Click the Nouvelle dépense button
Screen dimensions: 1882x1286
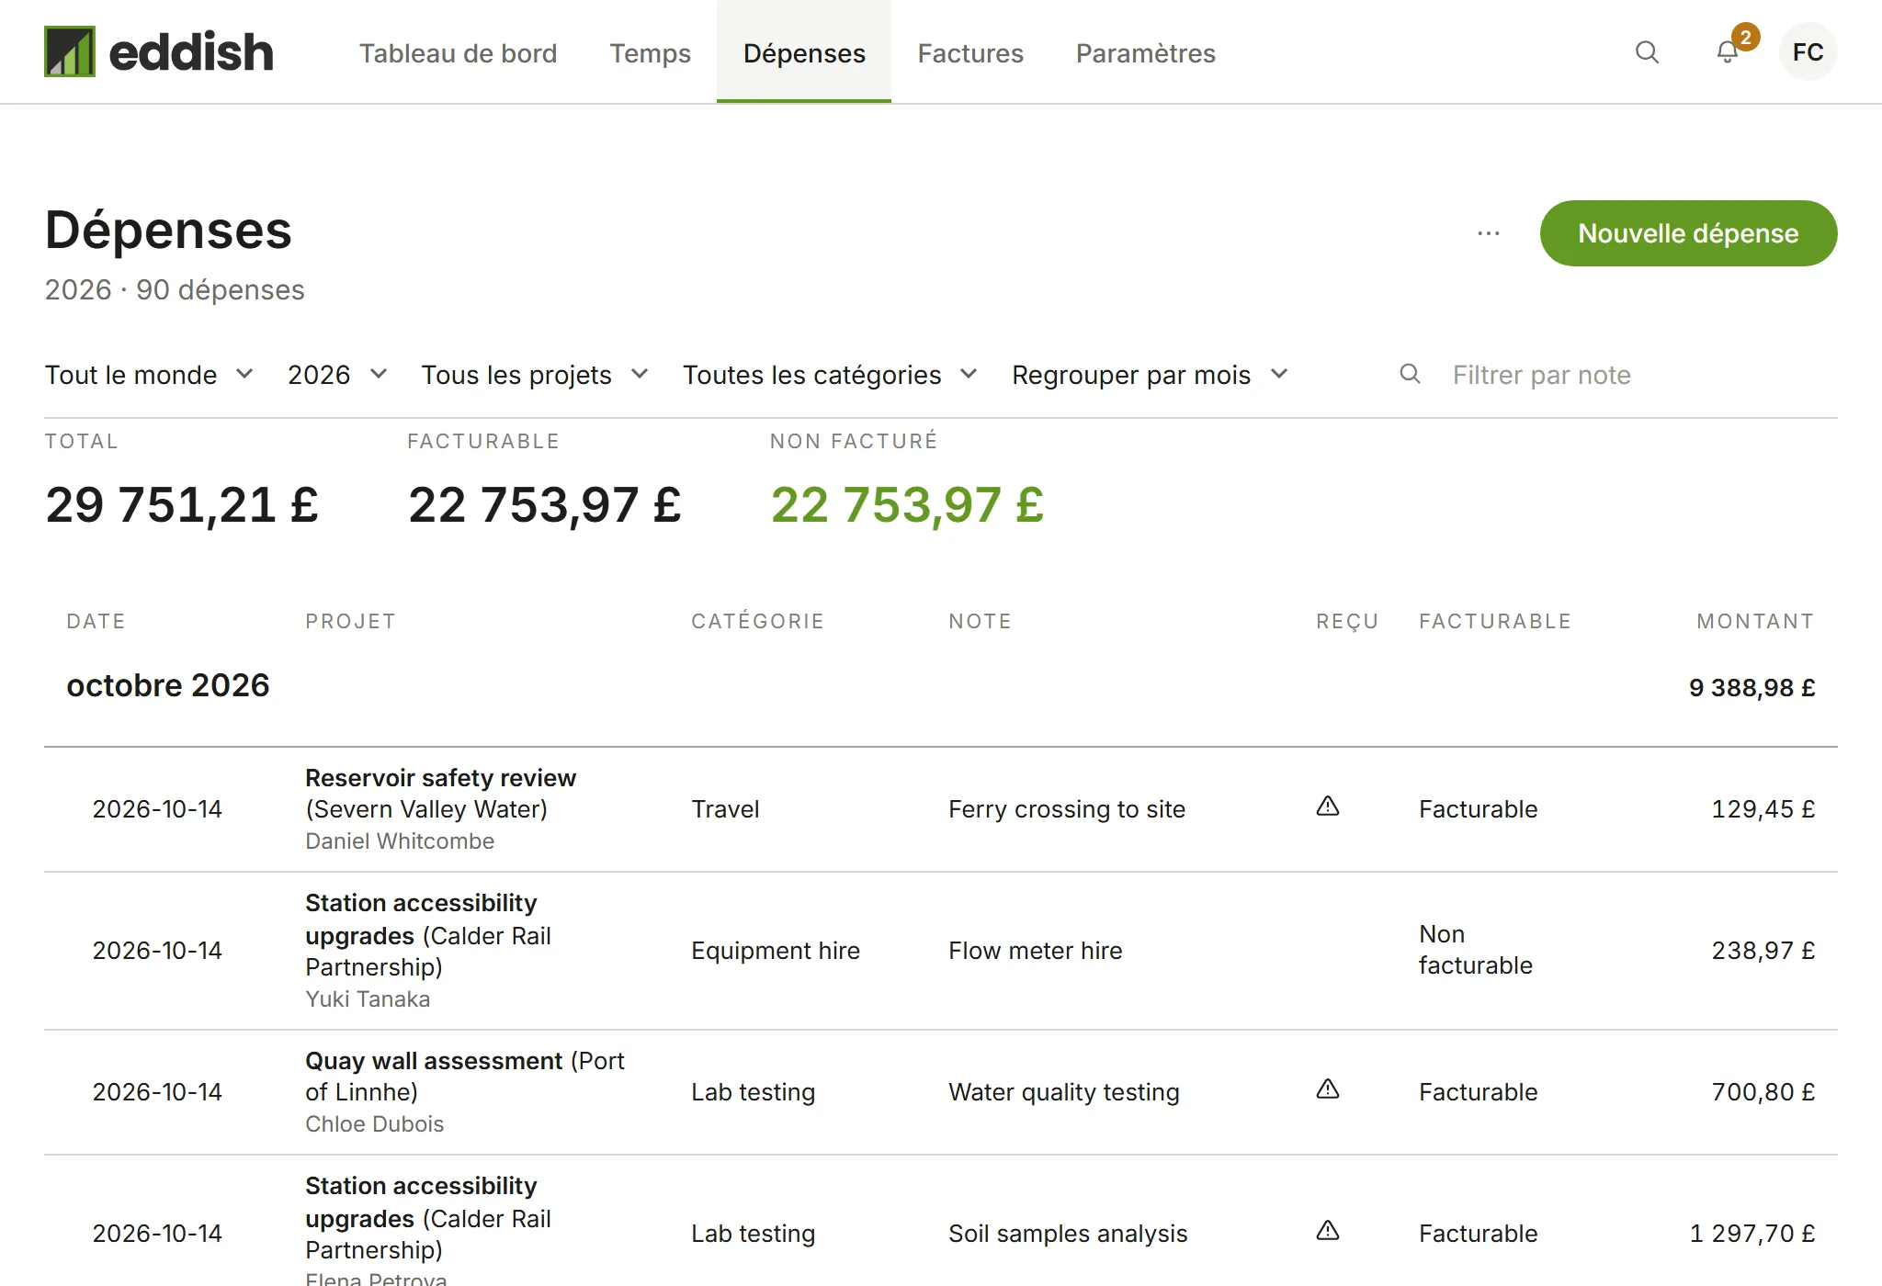tap(1688, 233)
